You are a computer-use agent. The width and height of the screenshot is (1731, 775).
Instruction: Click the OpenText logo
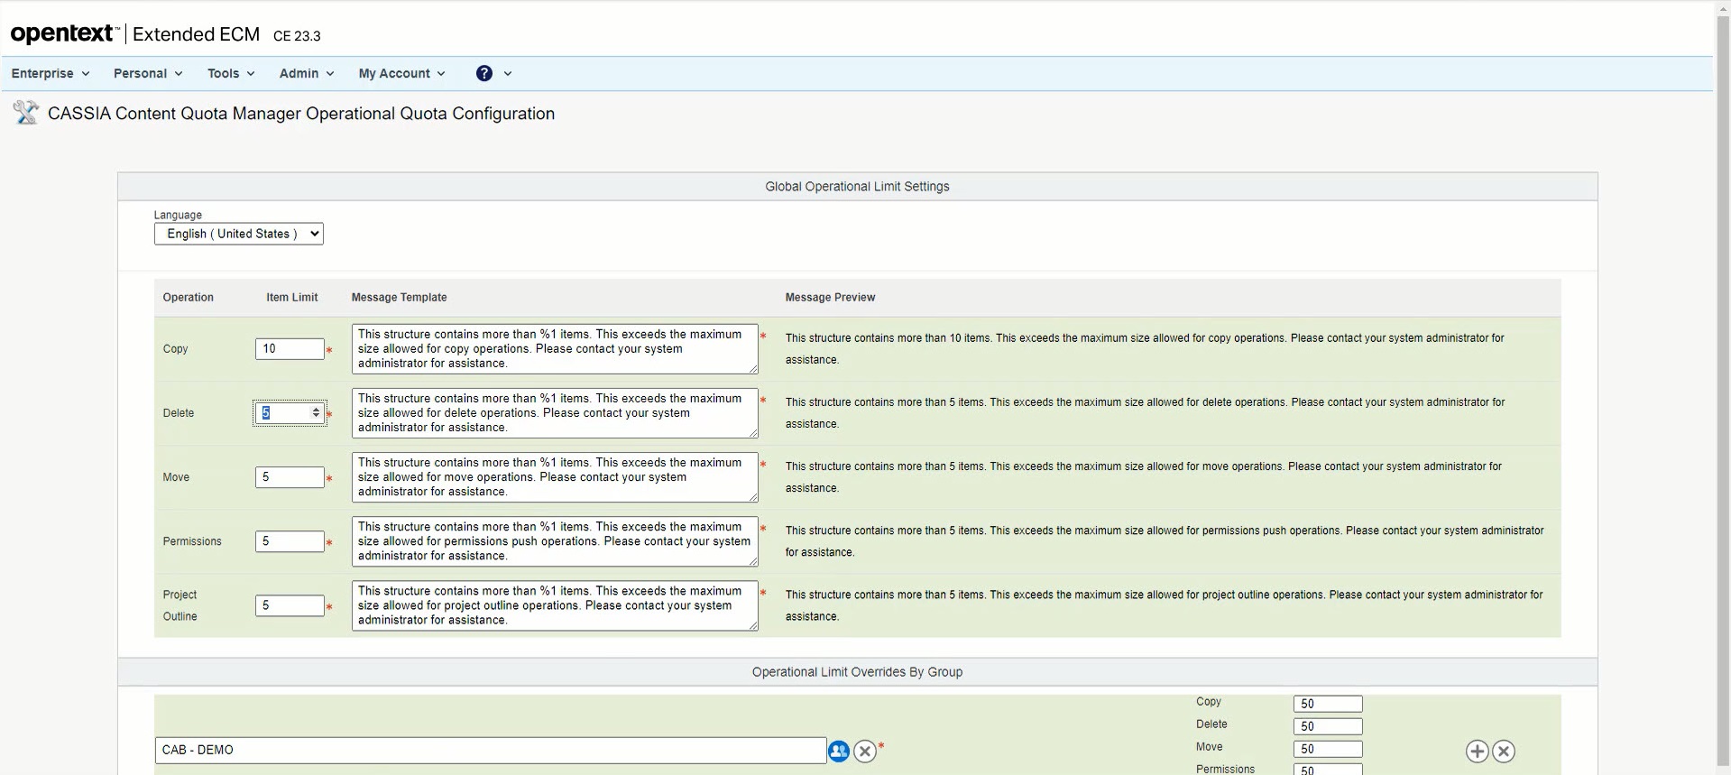[x=62, y=34]
